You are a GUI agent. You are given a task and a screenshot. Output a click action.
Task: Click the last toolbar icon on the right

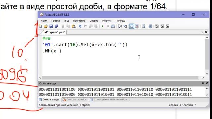pos(167,26)
